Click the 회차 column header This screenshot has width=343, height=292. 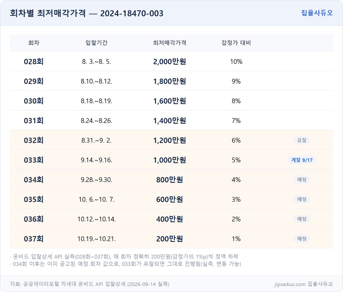point(34,43)
